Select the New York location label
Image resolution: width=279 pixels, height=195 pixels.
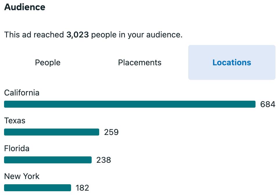(x=22, y=176)
